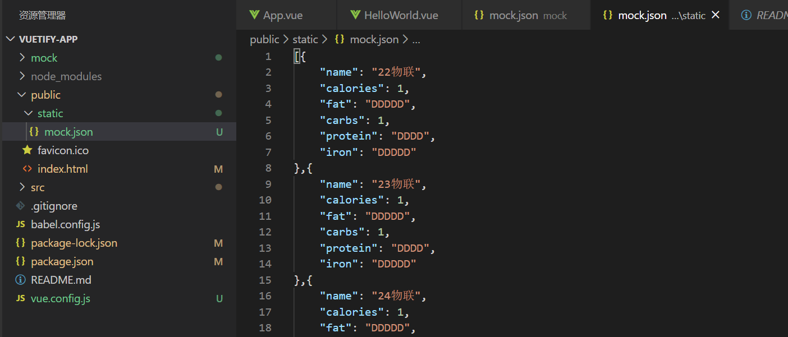Click the braces icon beside package.json
Screen dimensions: 788x337
click(x=20, y=261)
